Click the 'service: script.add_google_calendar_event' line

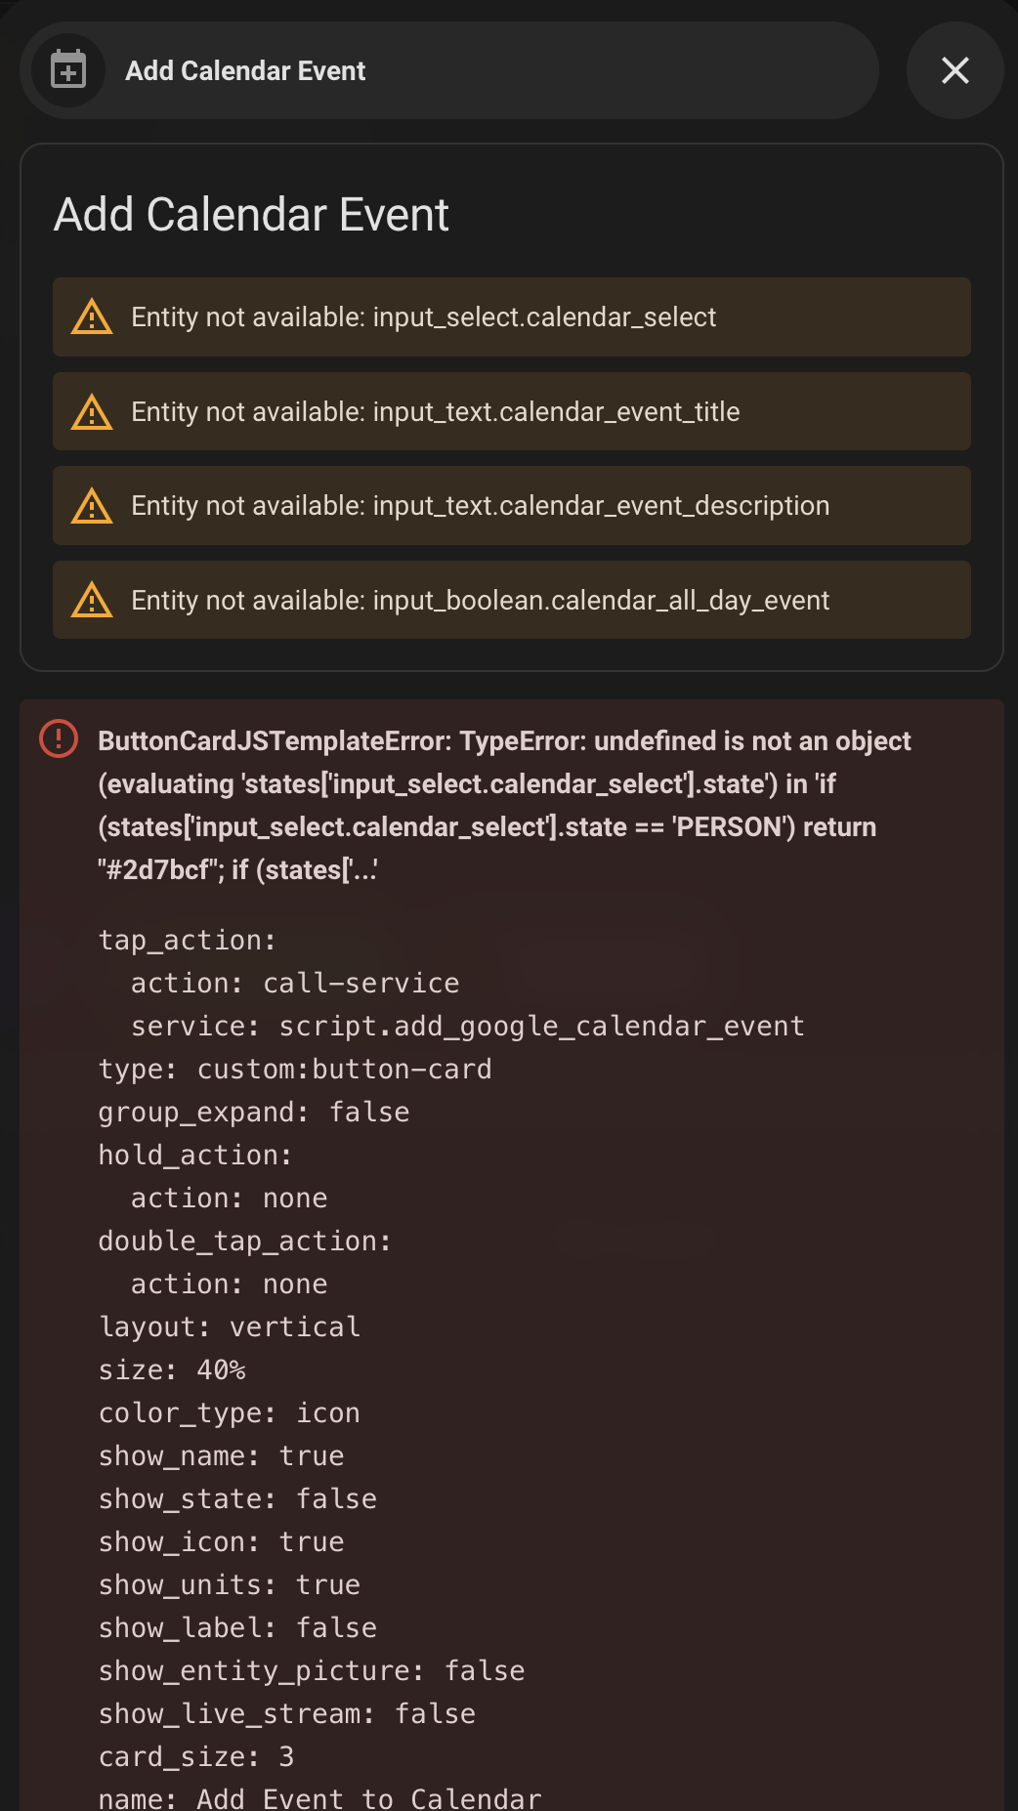pos(468,1026)
